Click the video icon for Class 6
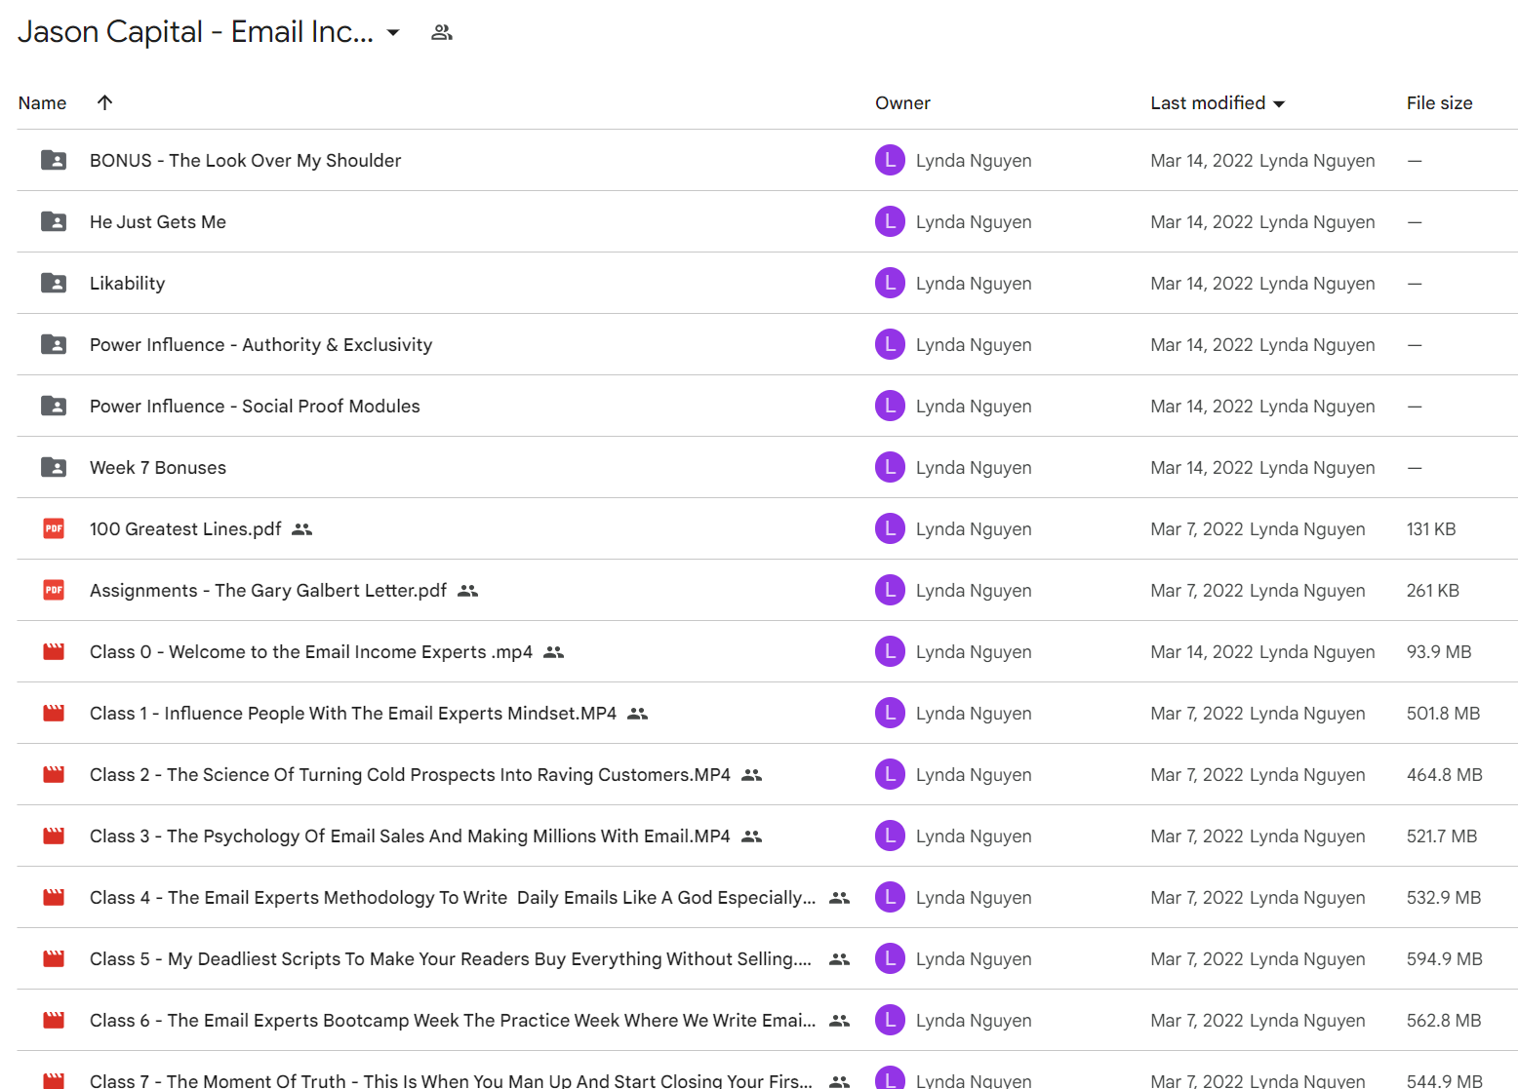The width and height of the screenshot is (1518, 1089). (x=54, y=1020)
